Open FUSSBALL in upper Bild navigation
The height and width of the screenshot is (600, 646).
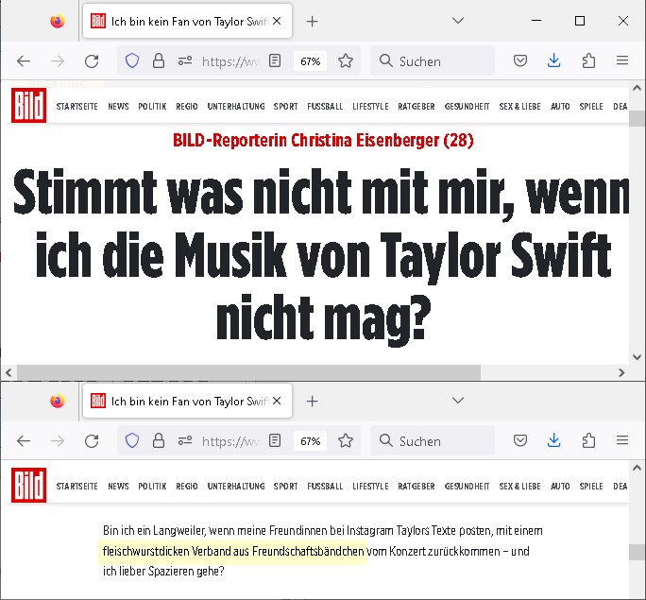point(325,107)
